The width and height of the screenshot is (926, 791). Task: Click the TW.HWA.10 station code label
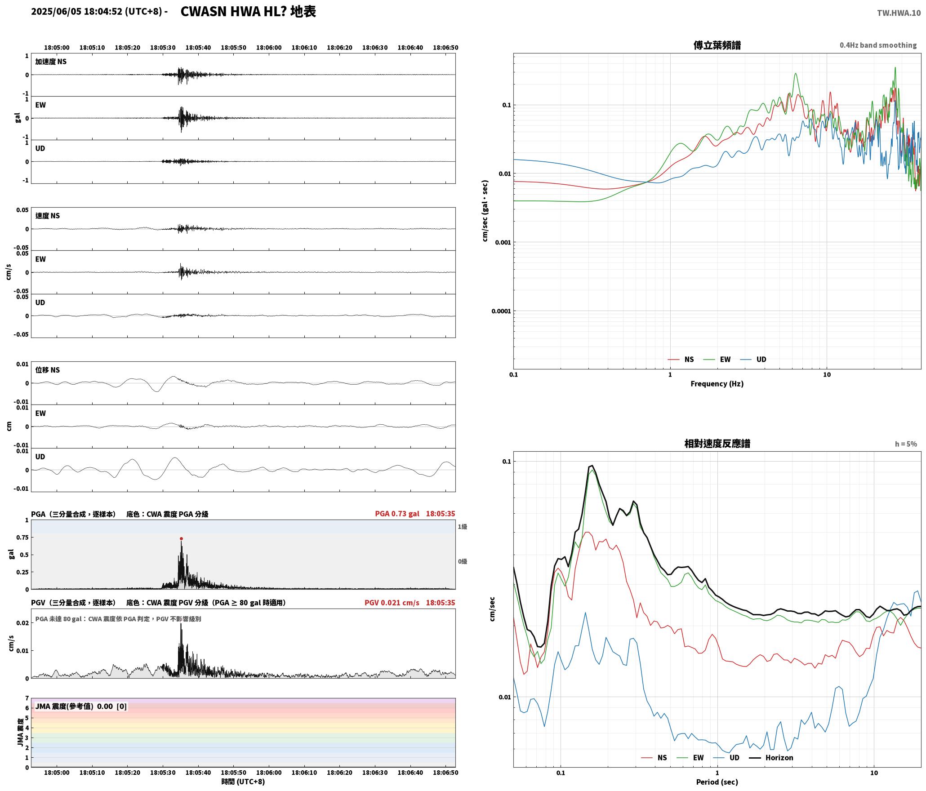pos(899,13)
